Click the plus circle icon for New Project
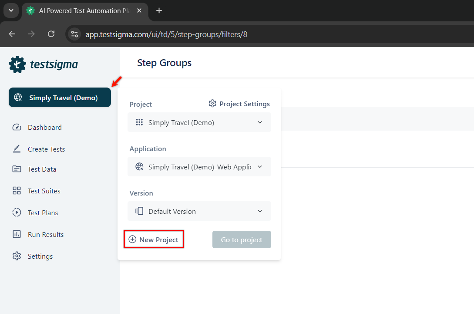The height and width of the screenshot is (314, 474). click(x=132, y=239)
